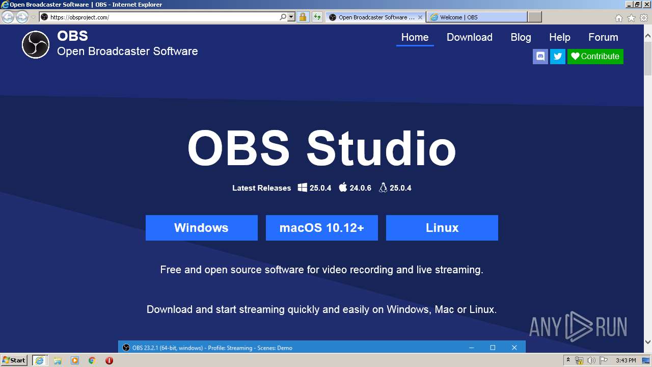The height and width of the screenshot is (367, 652).
Task: Open the browser Tools gear icon
Action: [644, 18]
